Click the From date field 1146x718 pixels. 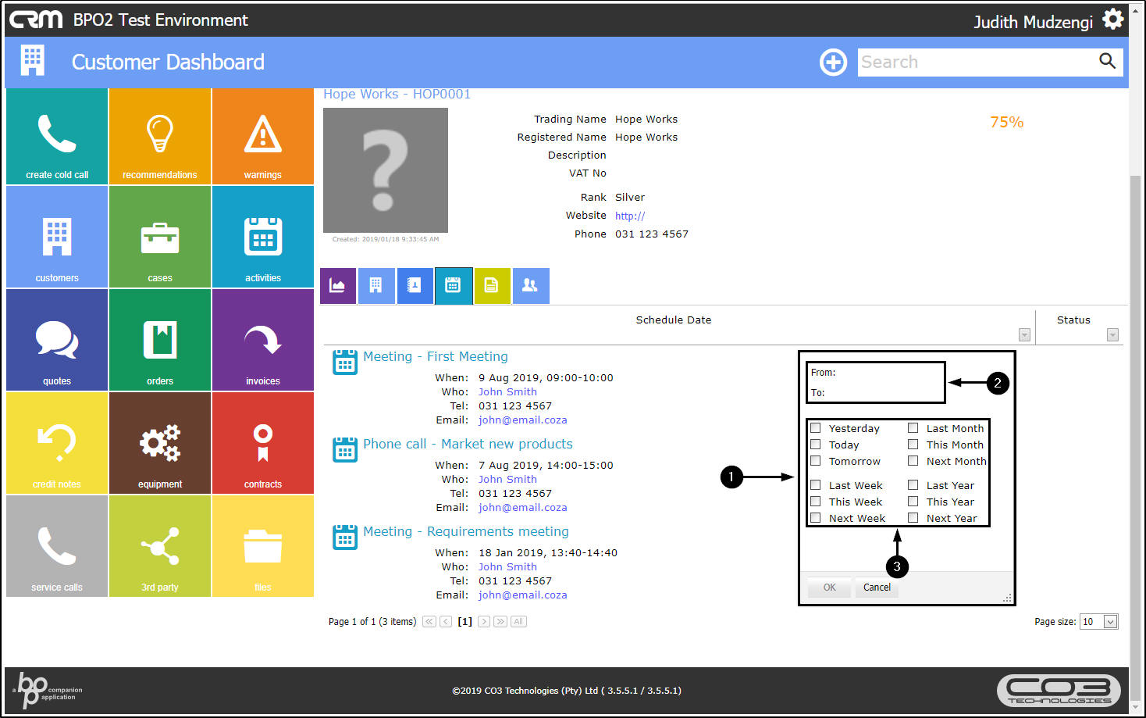(x=888, y=373)
